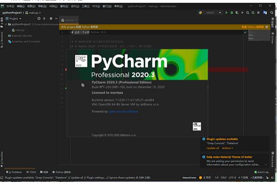Click the 1:9 cursor position indicator
277x182 pixels.
pos(217,177)
